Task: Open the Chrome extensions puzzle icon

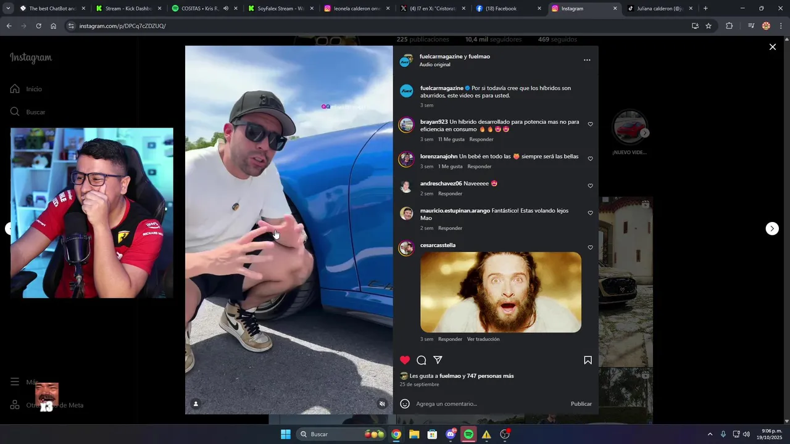Action: (x=730, y=26)
